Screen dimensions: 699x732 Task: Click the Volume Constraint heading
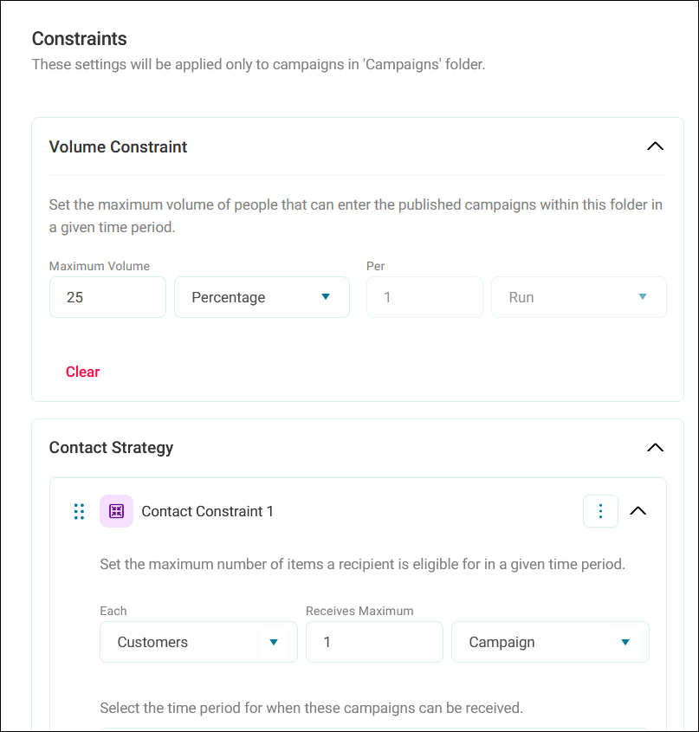(x=118, y=146)
